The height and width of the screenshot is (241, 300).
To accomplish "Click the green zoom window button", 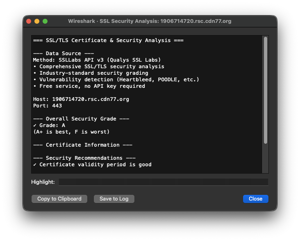I will point(45,21).
